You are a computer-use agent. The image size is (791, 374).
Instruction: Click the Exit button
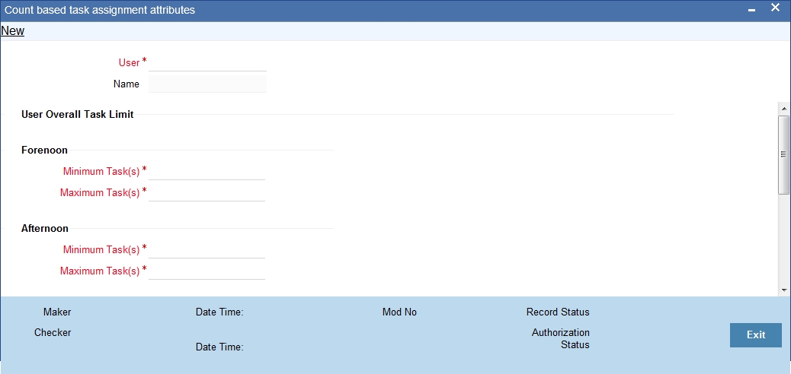point(756,334)
